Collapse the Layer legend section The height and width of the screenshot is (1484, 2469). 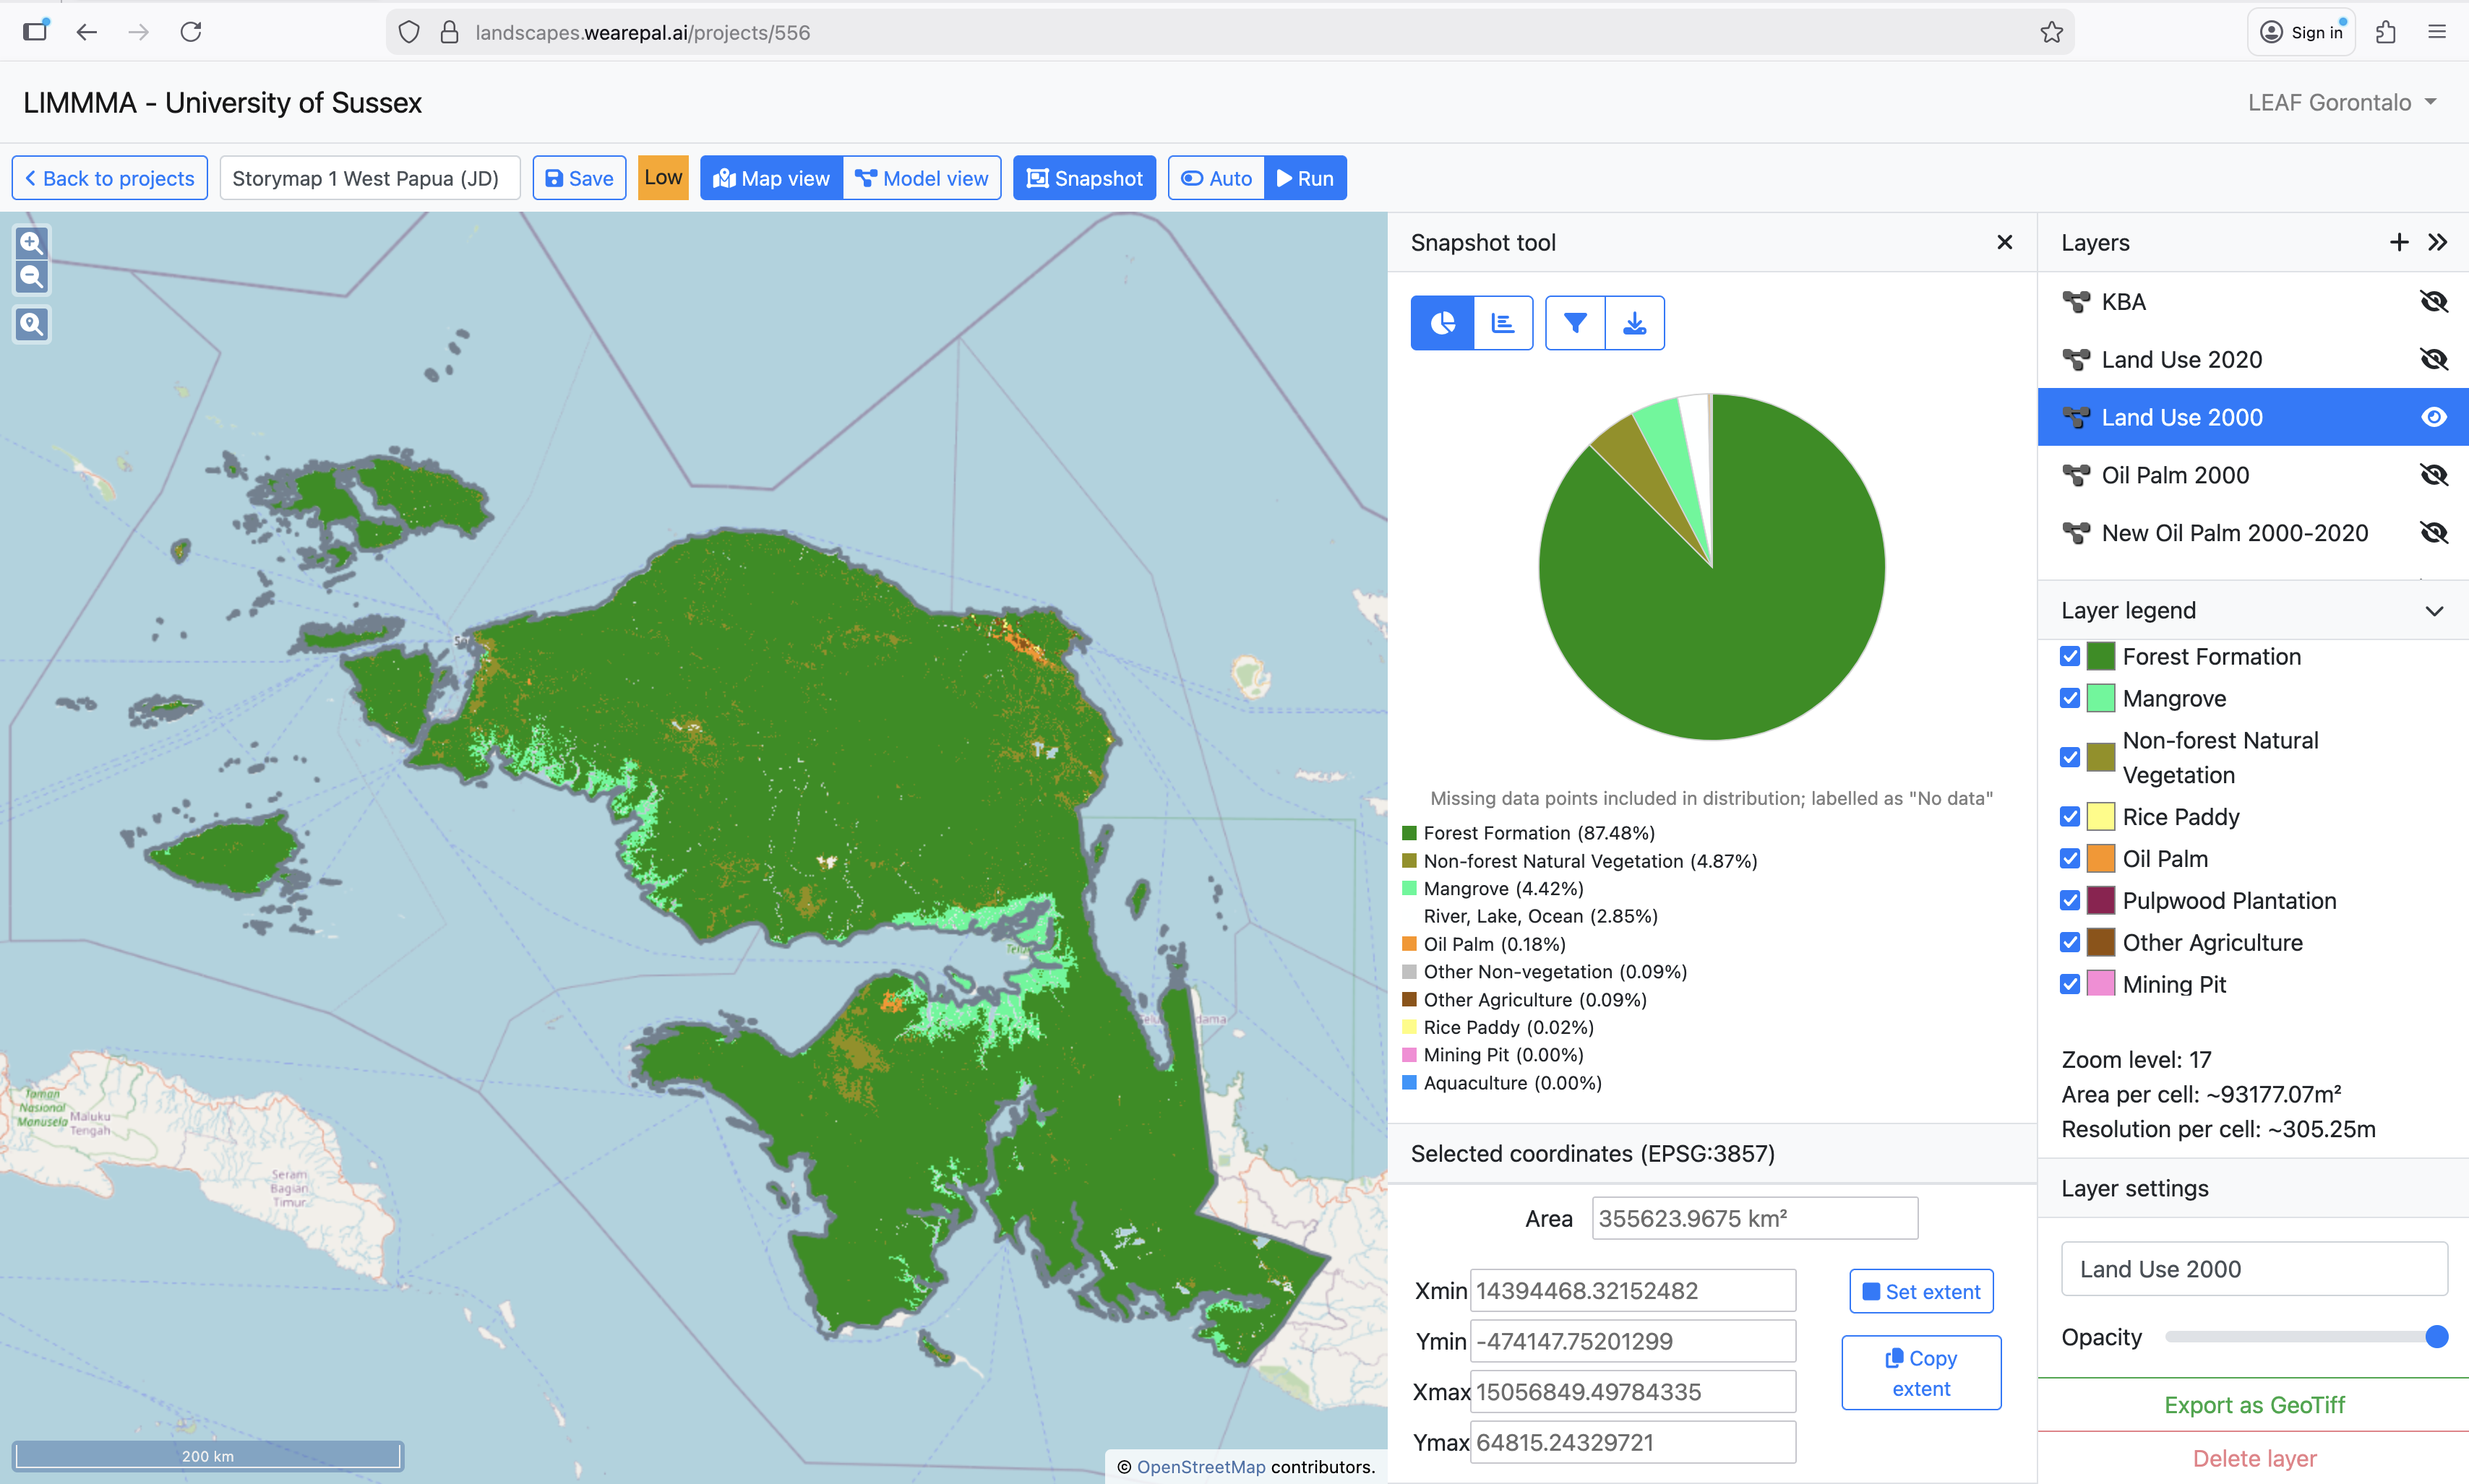coord(2434,610)
